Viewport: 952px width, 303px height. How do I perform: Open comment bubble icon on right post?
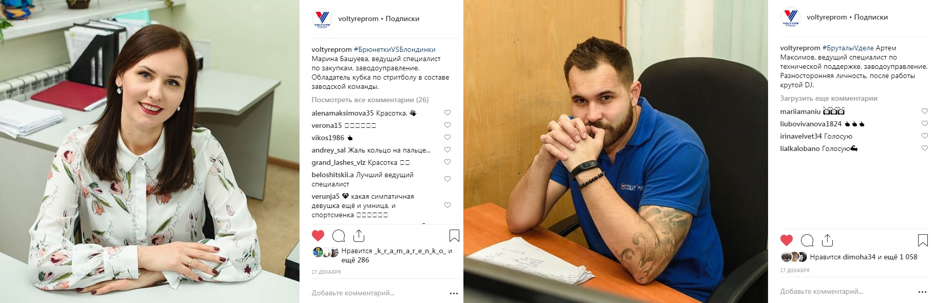coord(807,240)
